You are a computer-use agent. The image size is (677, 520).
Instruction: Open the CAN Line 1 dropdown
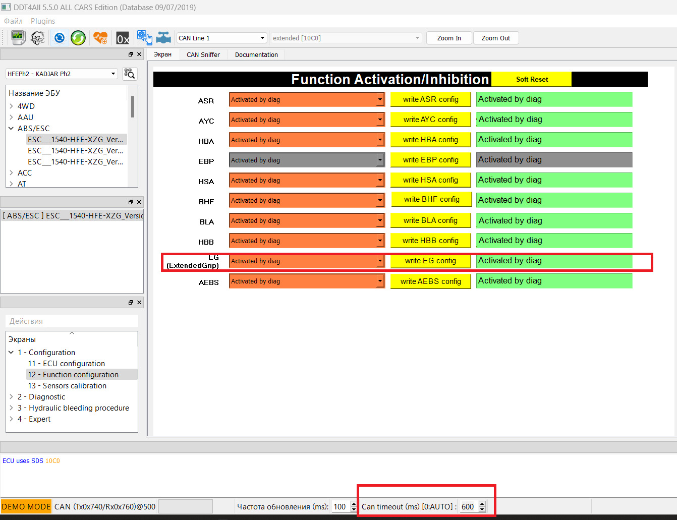point(221,38)
